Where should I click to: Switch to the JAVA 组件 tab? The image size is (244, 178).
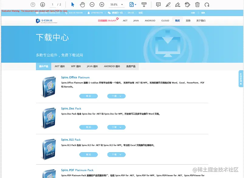pos(92,66)
